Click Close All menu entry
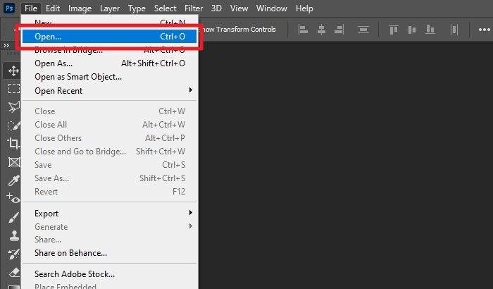The width and height of the screenshot is (493, 289). tap(109, 125)
